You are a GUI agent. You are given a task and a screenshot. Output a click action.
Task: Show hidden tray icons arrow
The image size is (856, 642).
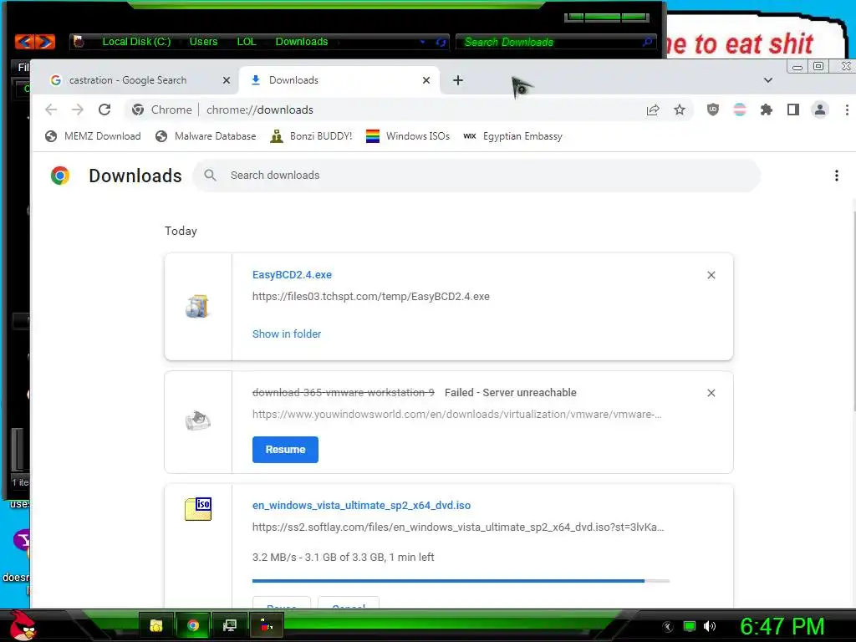point(667,627)
